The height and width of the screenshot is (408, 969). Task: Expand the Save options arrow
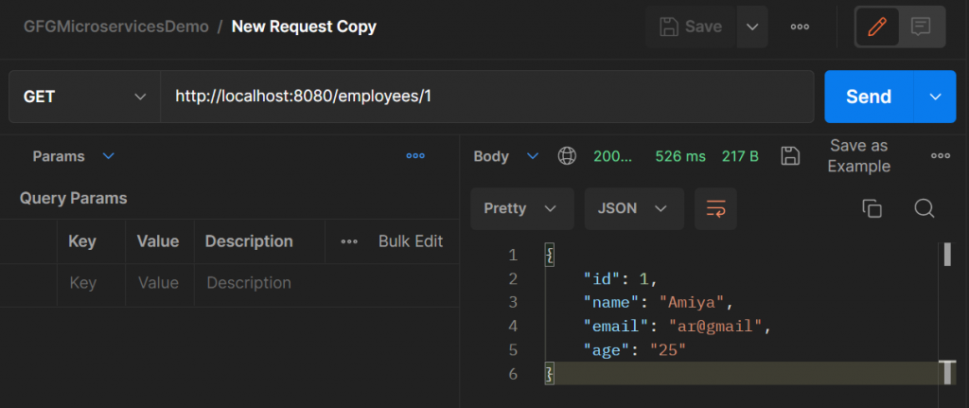pyautogui.click(x=753, y=27)
